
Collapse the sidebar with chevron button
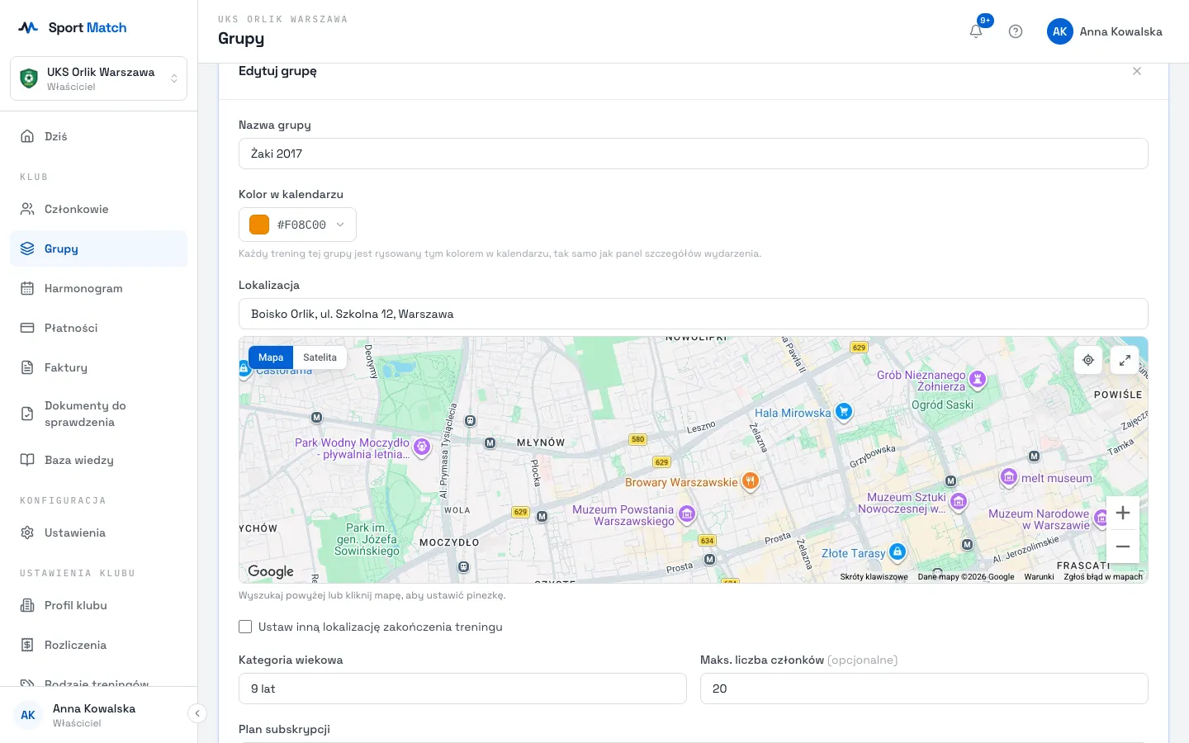[x=197, y=713]
